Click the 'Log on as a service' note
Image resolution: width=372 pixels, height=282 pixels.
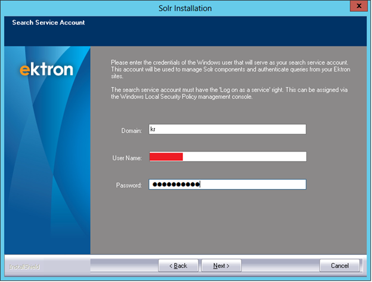pyautogui.click(x=230, y=93)
